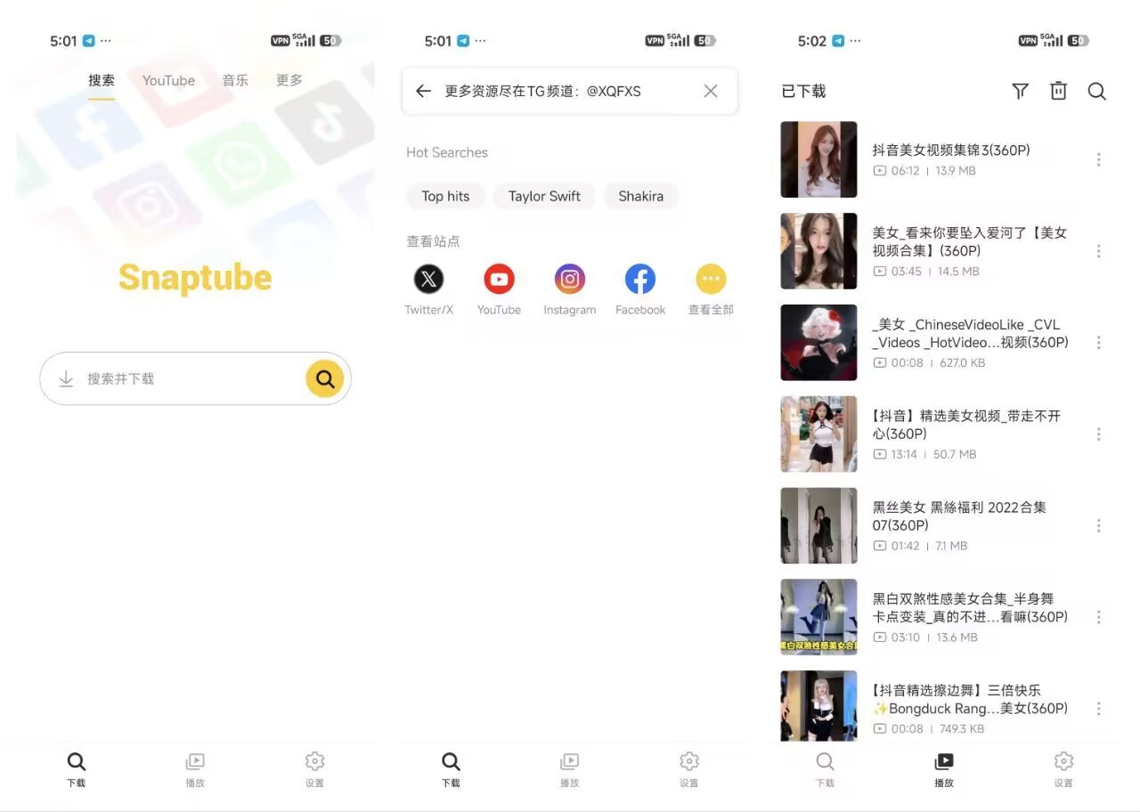Click the trash delete icon in downloads
The image size is (1140, 812).
[1058, 91]
